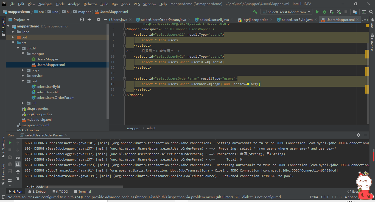Toggle scroll to end icon in Run console

click(x=18, y=164)
